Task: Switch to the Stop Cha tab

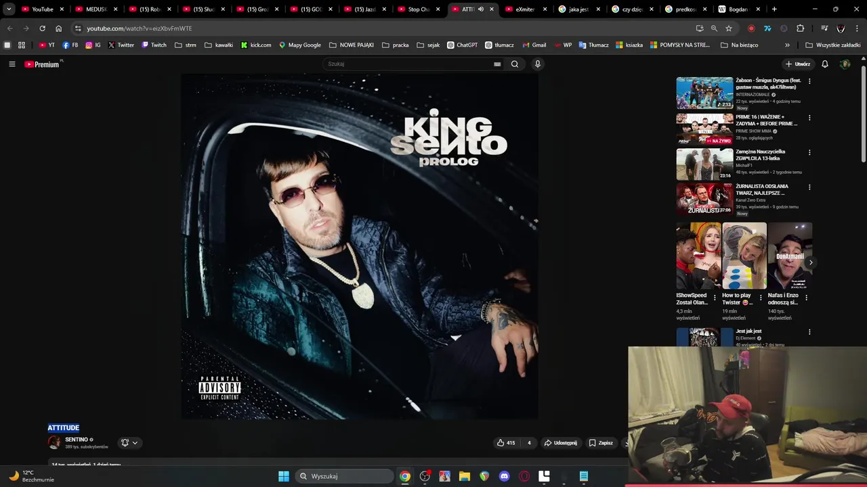Action: coord(419,9)
